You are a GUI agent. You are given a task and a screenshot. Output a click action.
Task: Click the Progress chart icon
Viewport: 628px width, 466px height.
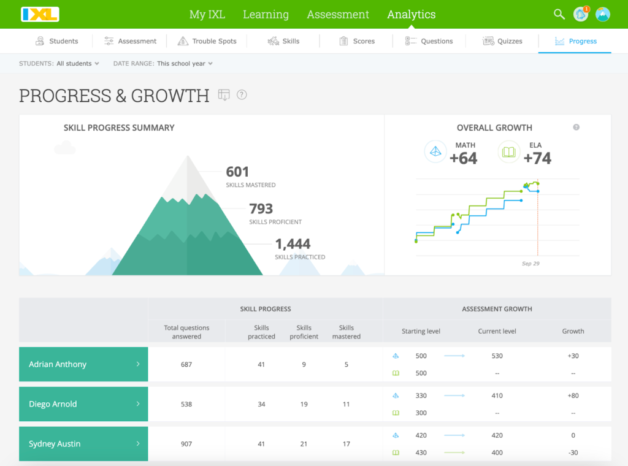(559, 41)
